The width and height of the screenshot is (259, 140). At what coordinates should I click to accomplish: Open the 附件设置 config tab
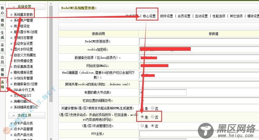[167, 16]
